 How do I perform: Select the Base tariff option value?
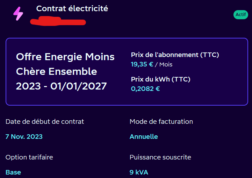(13, 172)
